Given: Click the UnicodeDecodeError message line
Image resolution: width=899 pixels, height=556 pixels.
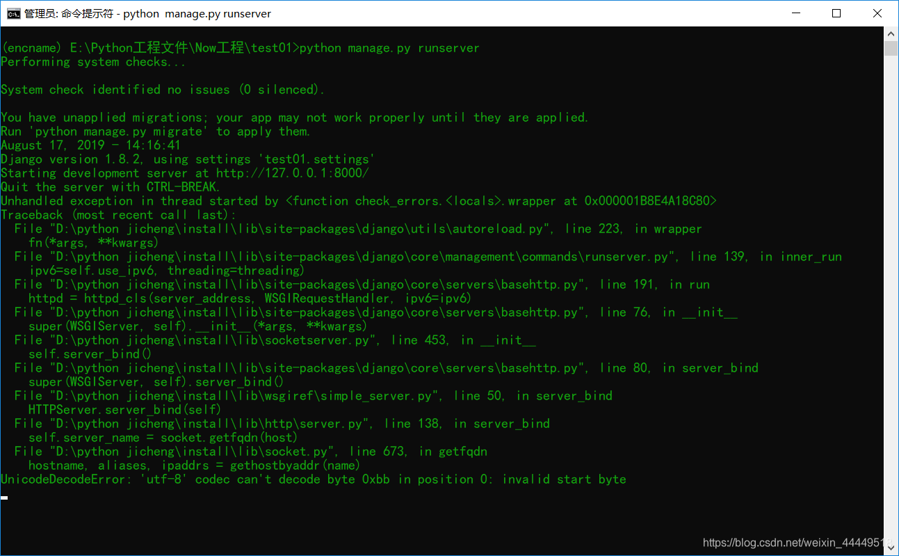Looking at the screenshot, I should click(x=314, y=479).
